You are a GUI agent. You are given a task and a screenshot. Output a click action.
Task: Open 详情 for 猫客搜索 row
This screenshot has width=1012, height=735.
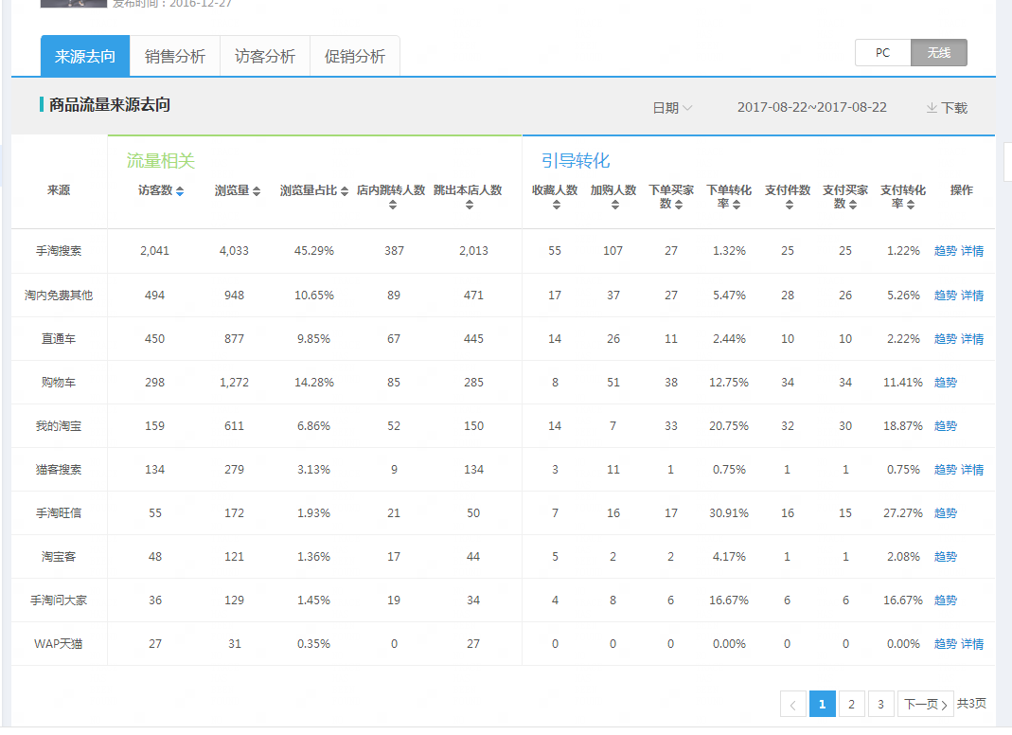click(972, 470)
